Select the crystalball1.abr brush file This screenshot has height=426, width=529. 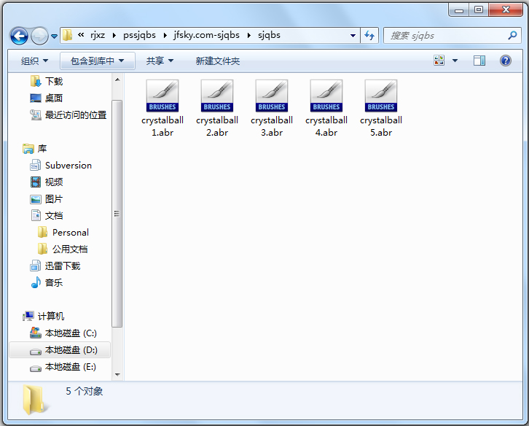pos(162,108)
